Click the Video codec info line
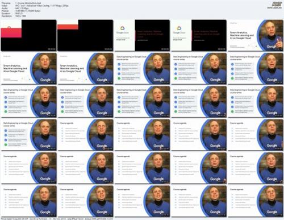 coord(35,6)
